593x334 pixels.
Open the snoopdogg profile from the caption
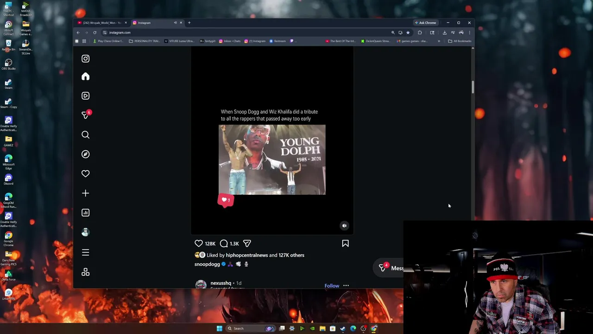click(207, 264)
